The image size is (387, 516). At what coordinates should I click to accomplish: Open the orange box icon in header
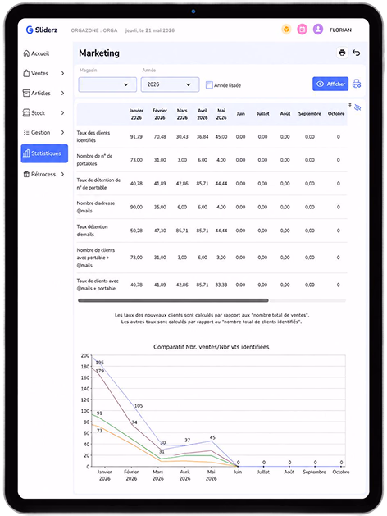(286, 30)
